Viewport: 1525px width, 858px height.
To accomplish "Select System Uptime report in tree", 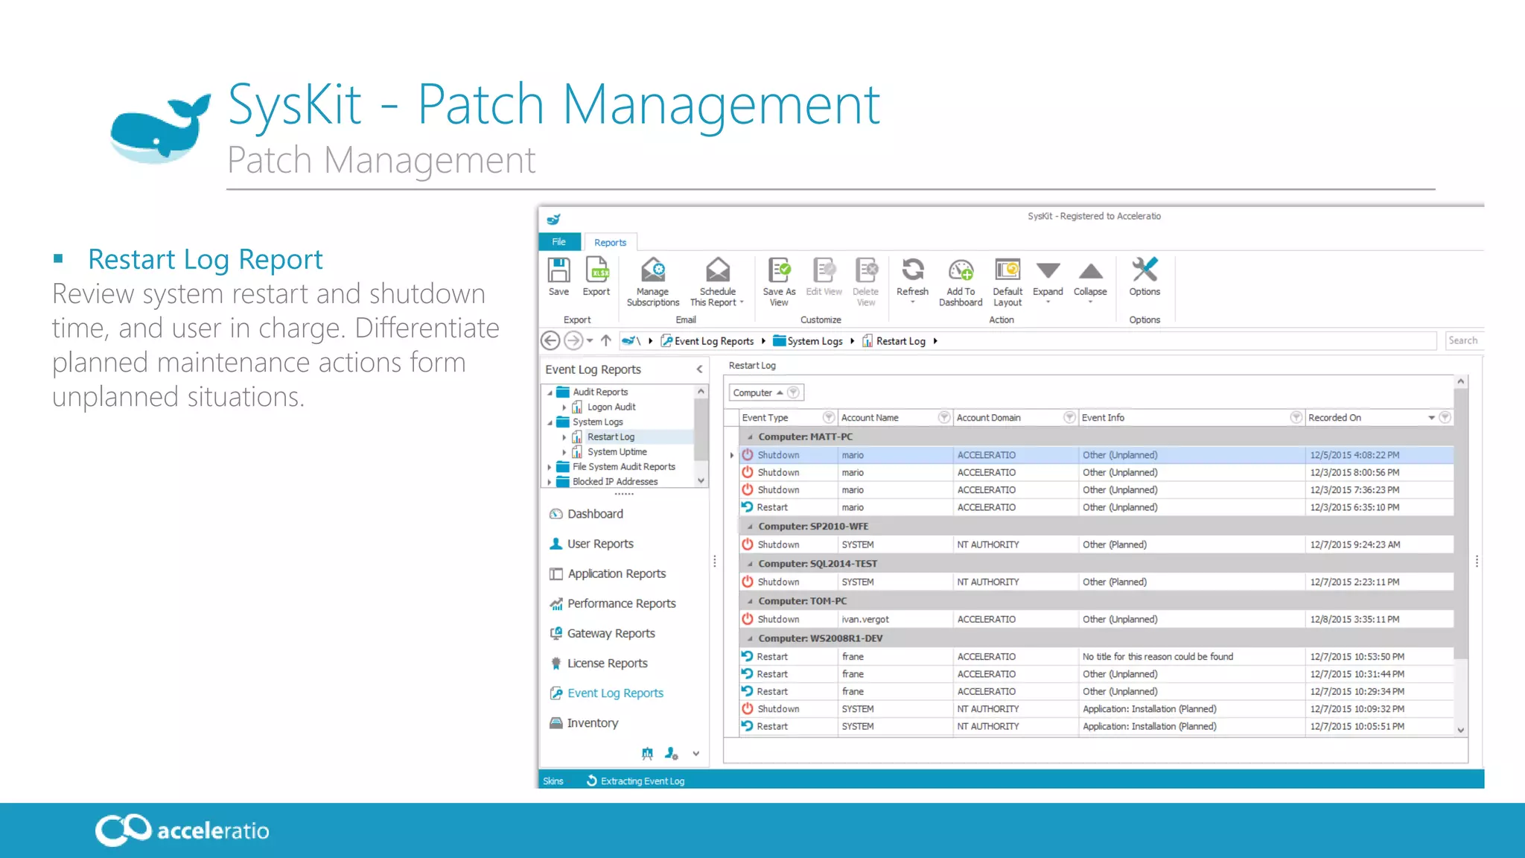I will pos(617,452).
